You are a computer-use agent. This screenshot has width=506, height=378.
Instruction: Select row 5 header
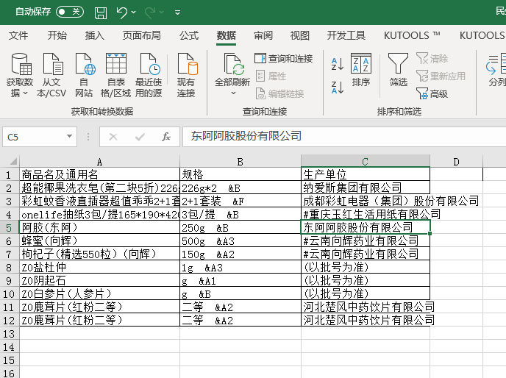tap(9, 227)
